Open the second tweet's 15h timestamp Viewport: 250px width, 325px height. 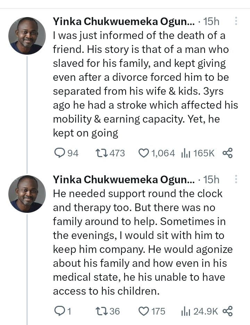(x=211, y=180)
